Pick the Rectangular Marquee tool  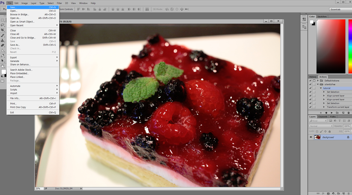coord(3,20)
